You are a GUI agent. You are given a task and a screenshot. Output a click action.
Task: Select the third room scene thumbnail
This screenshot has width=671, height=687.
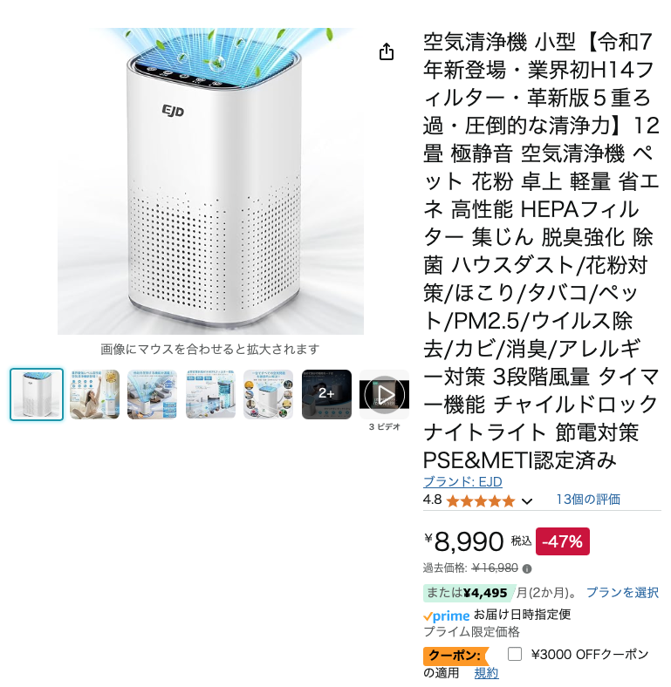point(152,394)
